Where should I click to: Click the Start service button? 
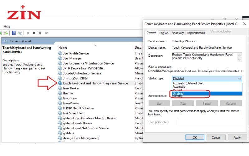click(159, 103)
